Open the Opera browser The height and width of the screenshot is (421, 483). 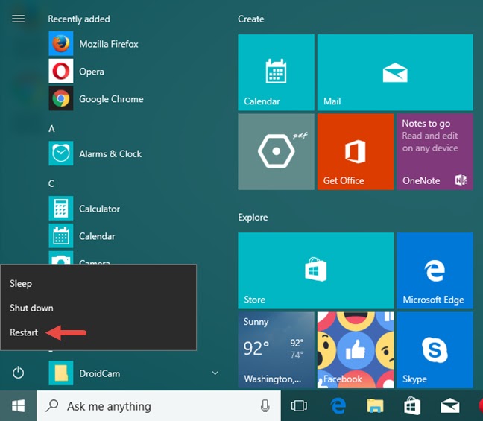coord(76,72)
